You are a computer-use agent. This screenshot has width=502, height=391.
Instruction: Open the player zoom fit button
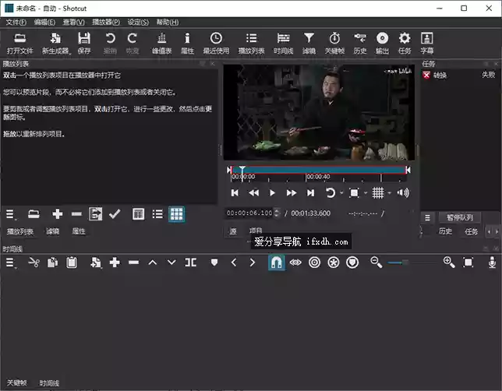click(354, 192)
